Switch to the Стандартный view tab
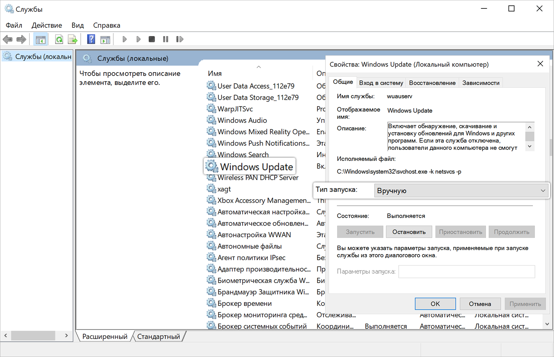 click(x=159, y=336)
